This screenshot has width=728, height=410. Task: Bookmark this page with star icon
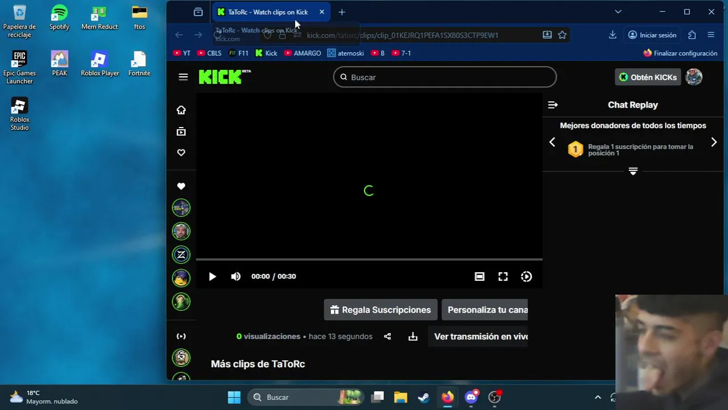click(x=562, y=35)
